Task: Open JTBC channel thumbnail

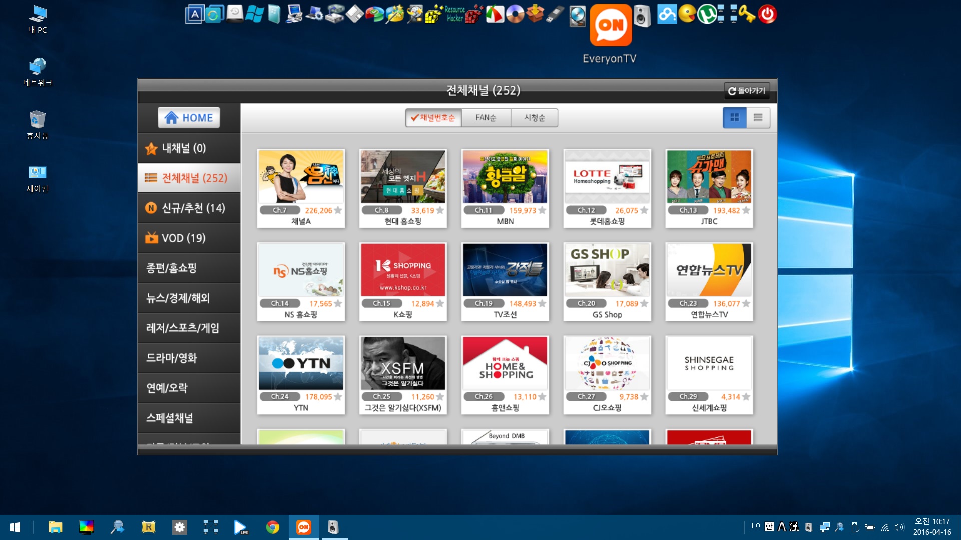Action: (709, 176)
